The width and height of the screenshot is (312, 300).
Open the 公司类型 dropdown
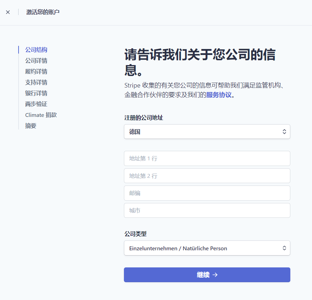pyautogui.click(x=207, y=248)
